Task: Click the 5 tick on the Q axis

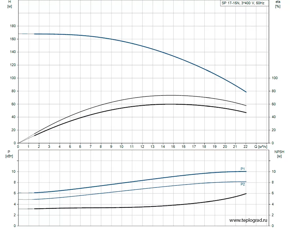Action: pyautogui.click(x=70, y=147)
